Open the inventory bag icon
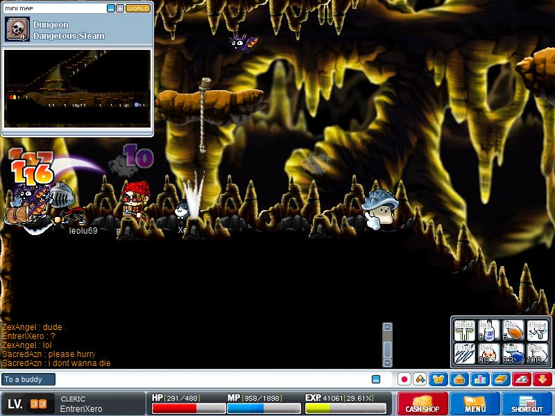 [459, 379]
